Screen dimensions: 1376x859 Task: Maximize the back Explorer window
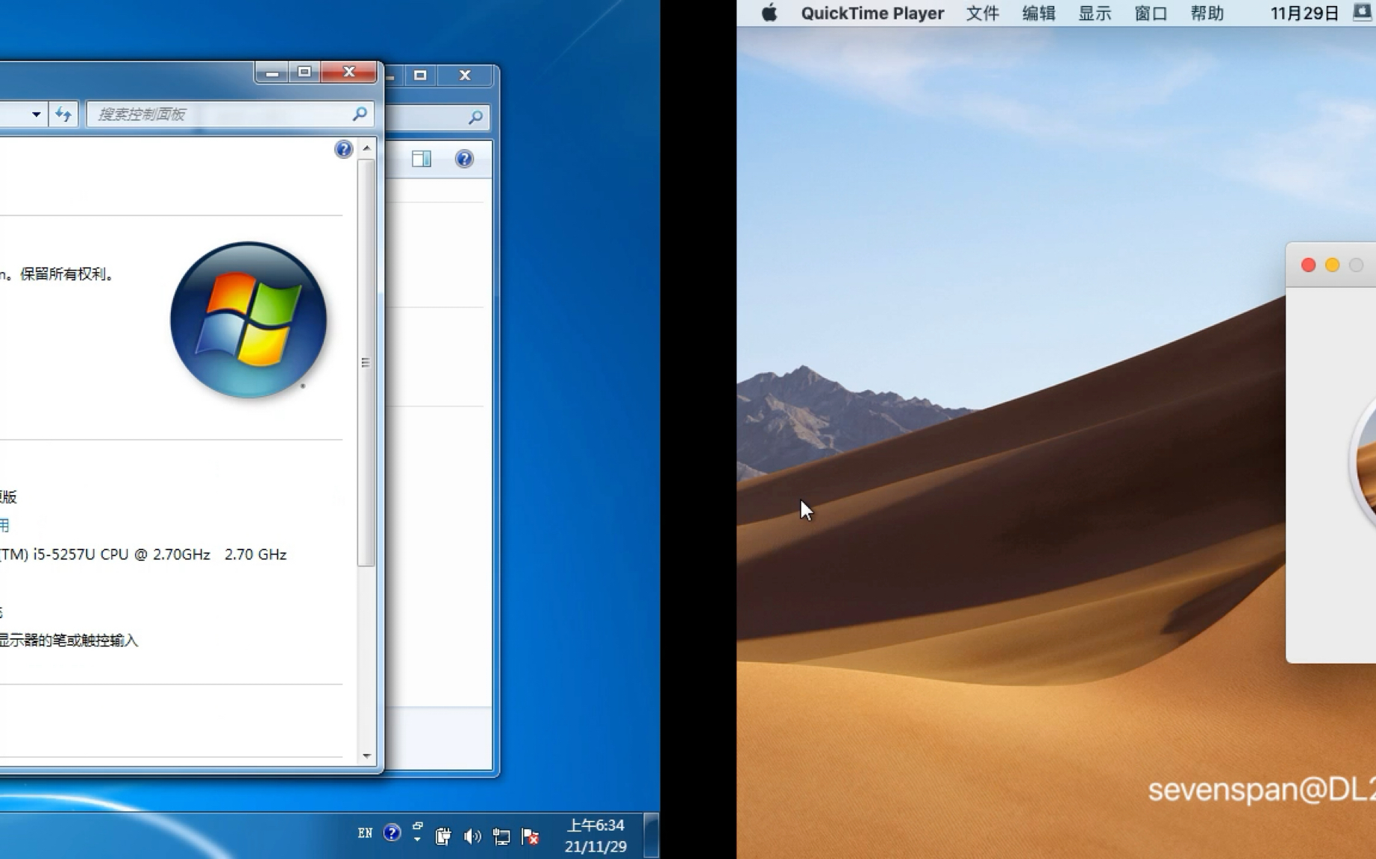420,75
